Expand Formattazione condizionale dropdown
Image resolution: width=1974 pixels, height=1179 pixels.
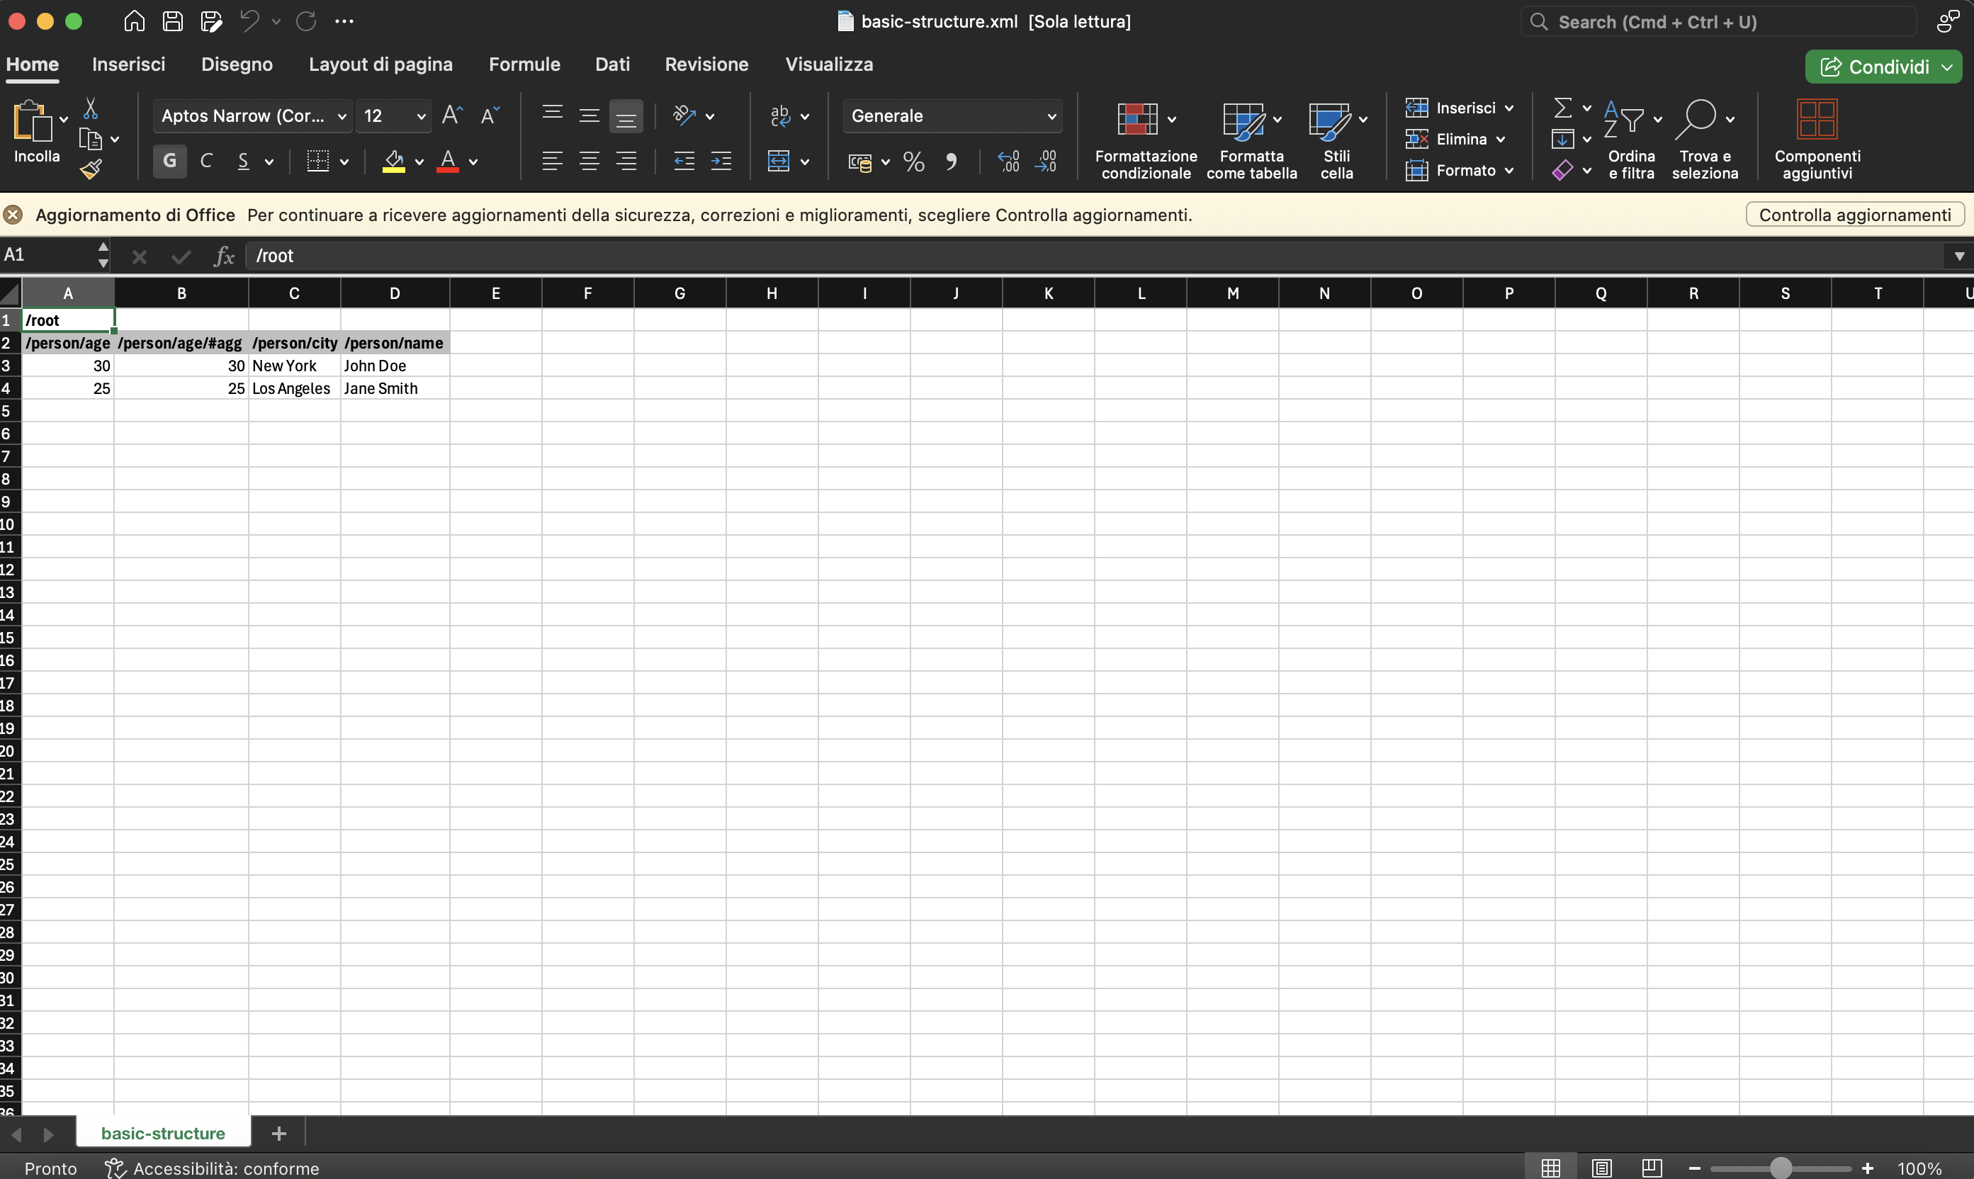tap(1172, 120)
